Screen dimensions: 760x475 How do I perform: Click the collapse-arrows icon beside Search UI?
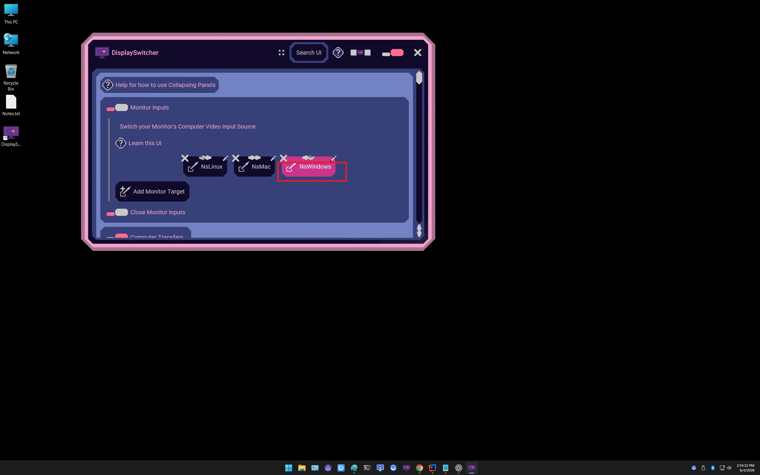[281, 53]
